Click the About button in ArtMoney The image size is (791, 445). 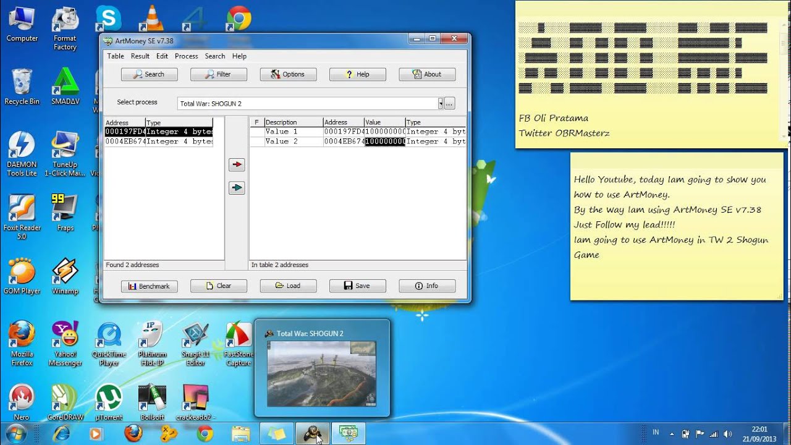coord(427,74)
